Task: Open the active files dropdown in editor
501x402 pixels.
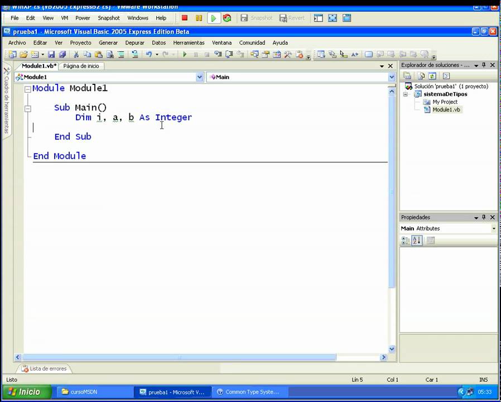Action: coord(382,66)
